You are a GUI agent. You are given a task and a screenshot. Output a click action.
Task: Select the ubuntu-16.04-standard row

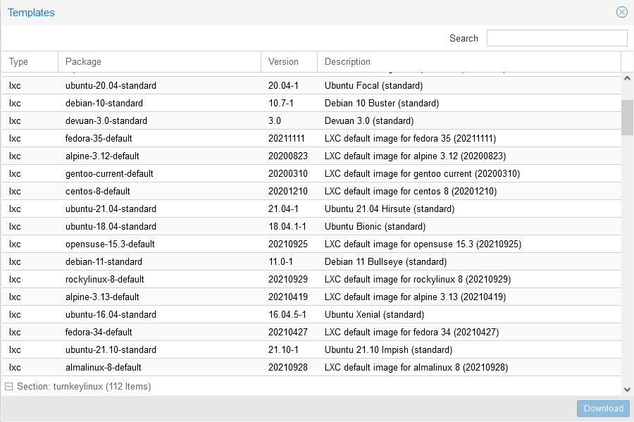tap(311, 314)
